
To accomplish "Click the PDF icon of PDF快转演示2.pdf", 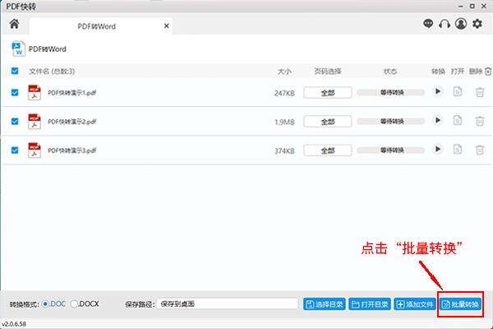I will click(35, 122).
